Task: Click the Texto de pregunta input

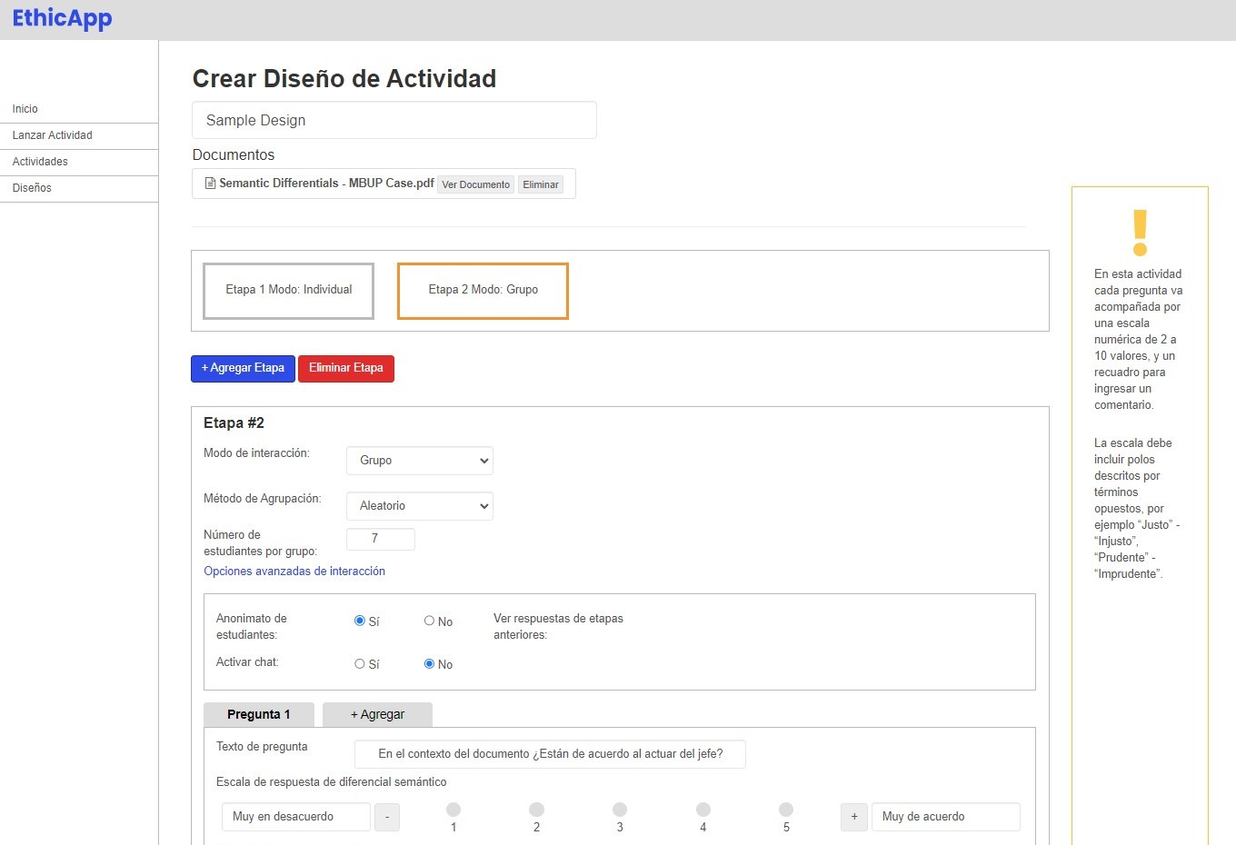Action: click(550, 754)
